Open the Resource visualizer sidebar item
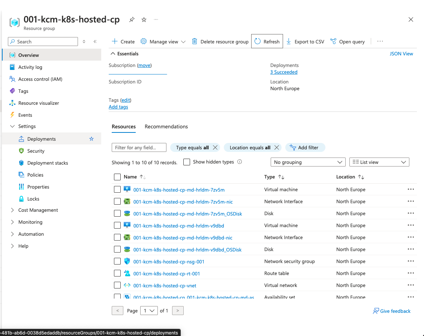Image resolution: width=424 pixels, height=336 pixels. click(x=39, y=103)
